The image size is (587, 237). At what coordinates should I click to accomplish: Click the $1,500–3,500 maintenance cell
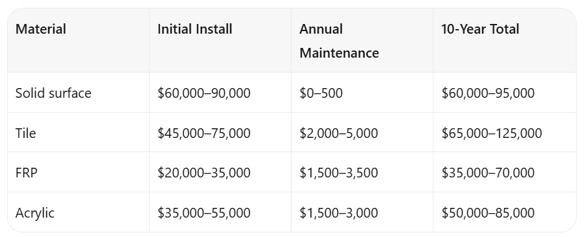(338, 173)
